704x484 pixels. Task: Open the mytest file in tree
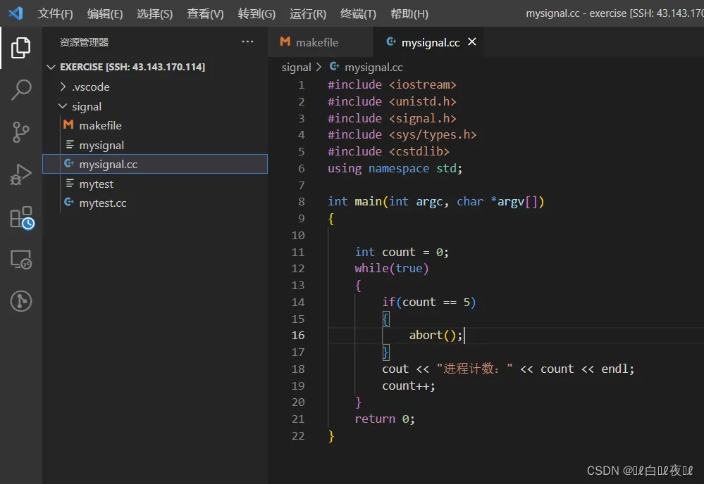pyautogui.click(x=155, y=184)
